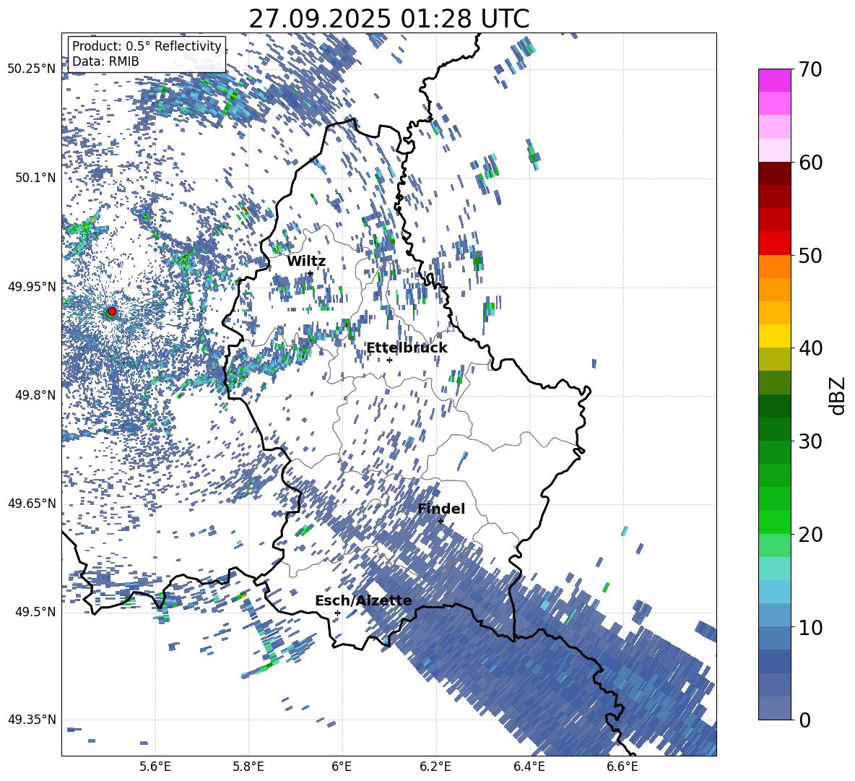Click the latitude label 49.35°N
The image size is (855, 781).
click(32, 720)
